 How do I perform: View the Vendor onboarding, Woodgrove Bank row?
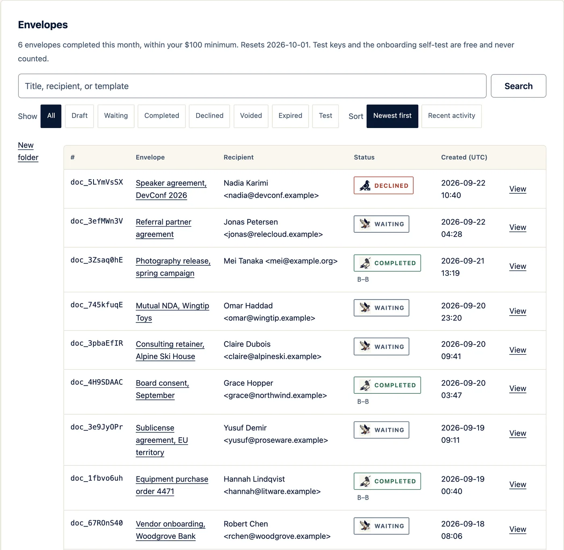coord(518,529)
